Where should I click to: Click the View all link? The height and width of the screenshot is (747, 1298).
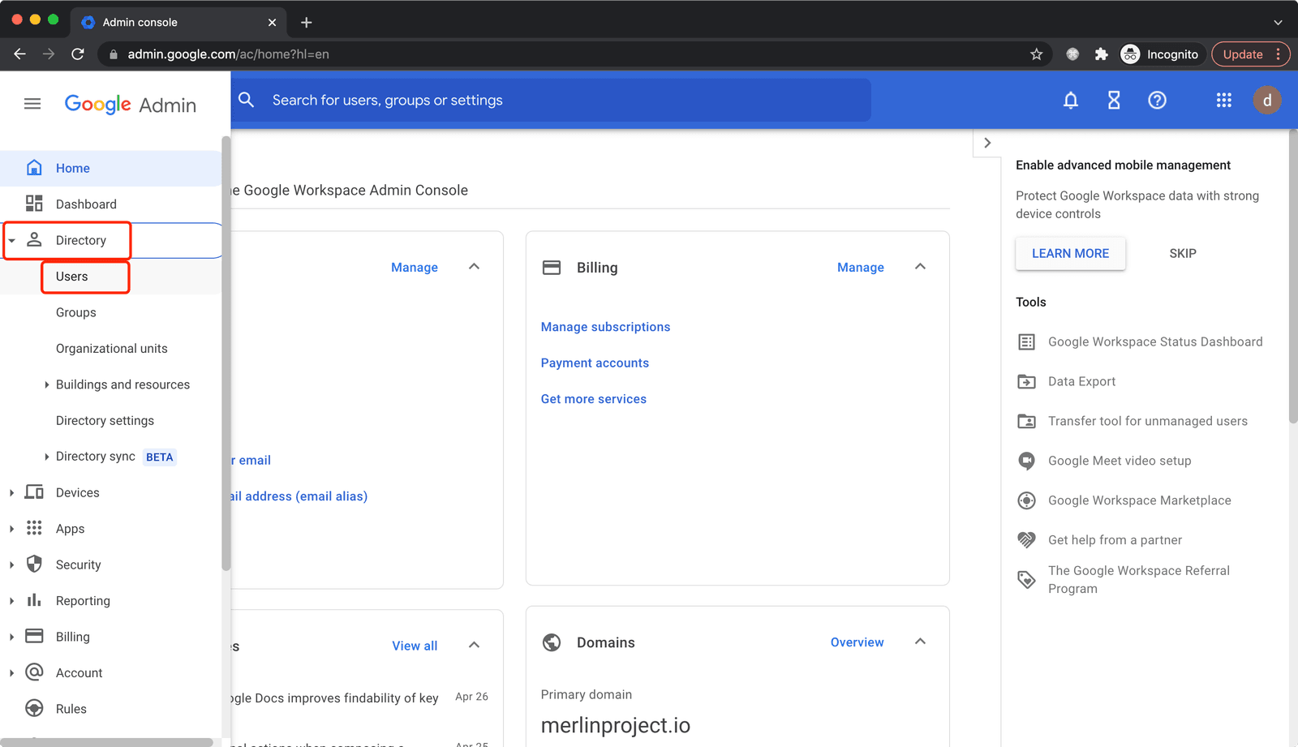pyautogui.click(x=415, y=646)
